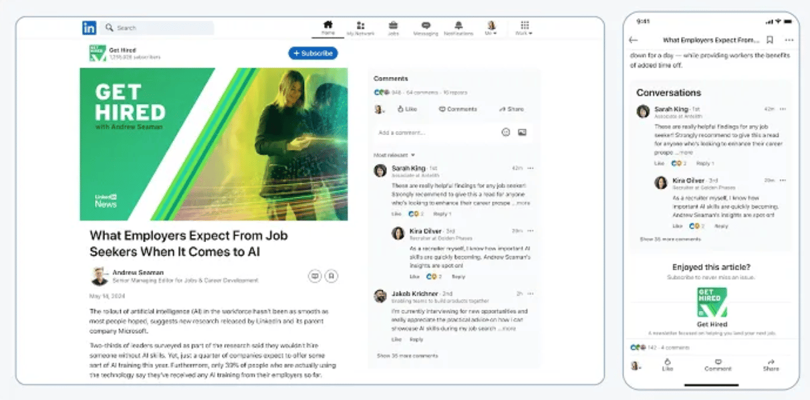The width and height of the screenshot is (810, 400).
Task: Expand …more on Jakob Krichner's comment
Action: (x=507, y=328)
